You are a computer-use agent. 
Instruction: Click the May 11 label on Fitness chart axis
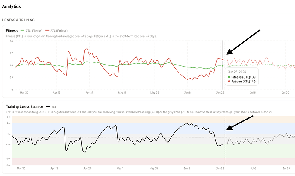coord(122,93)
